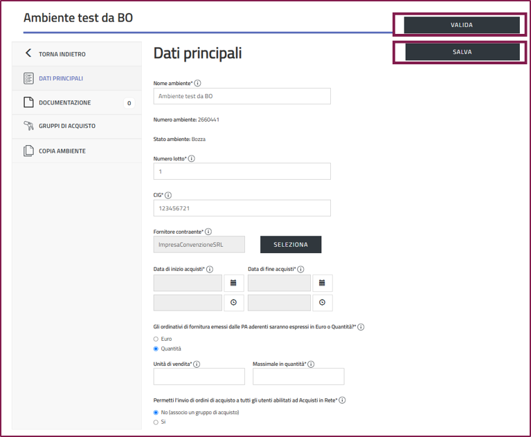
Task: Click info icon beside CIG label
Action: (168, 195)
